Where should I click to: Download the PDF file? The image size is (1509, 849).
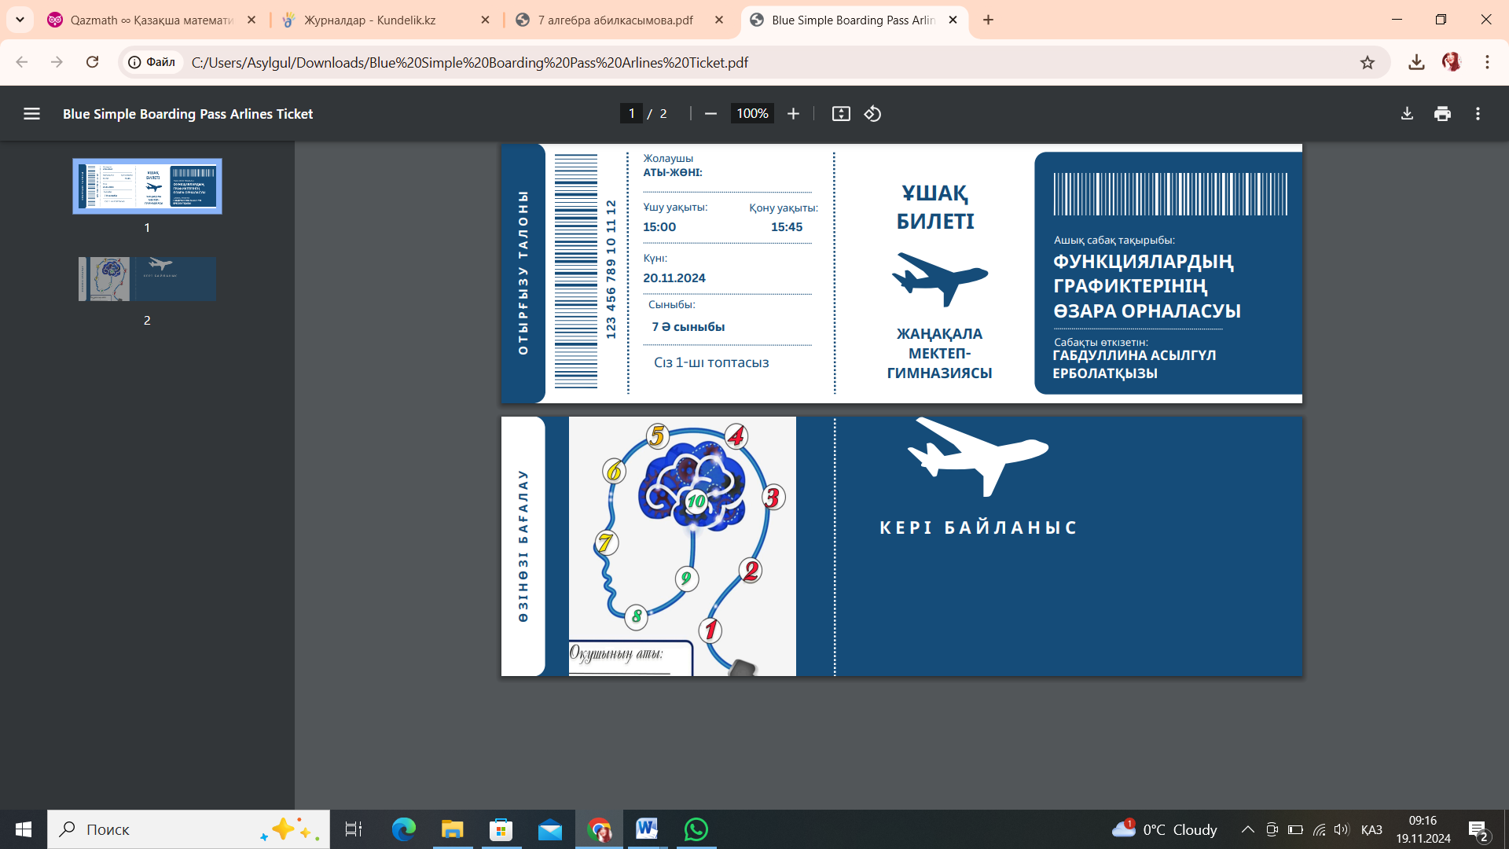point(1407,114)
